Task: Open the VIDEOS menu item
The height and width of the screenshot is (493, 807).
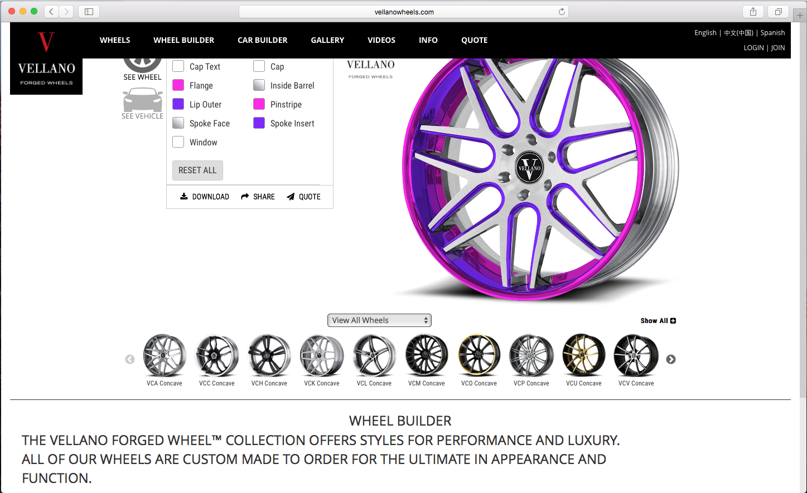Action: click(381, 40)
